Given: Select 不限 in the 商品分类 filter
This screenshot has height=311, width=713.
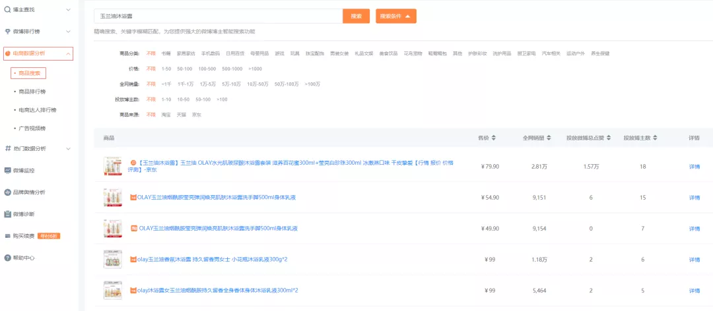Looking at the screenshot, I should 151,53.
